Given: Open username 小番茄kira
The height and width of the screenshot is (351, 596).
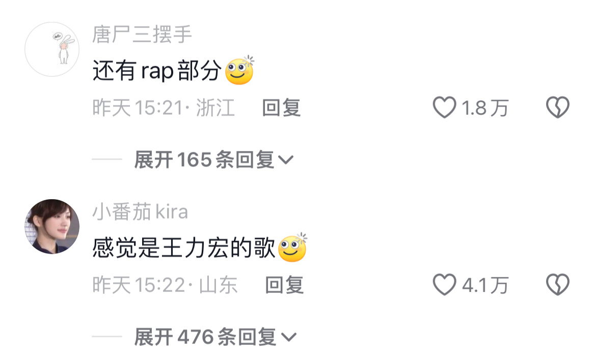Looking at the screenshot, I should [140, 211].
